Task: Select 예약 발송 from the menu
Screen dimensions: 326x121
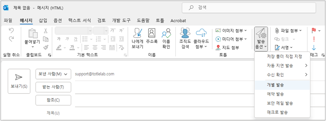Action: coord(282,94)
